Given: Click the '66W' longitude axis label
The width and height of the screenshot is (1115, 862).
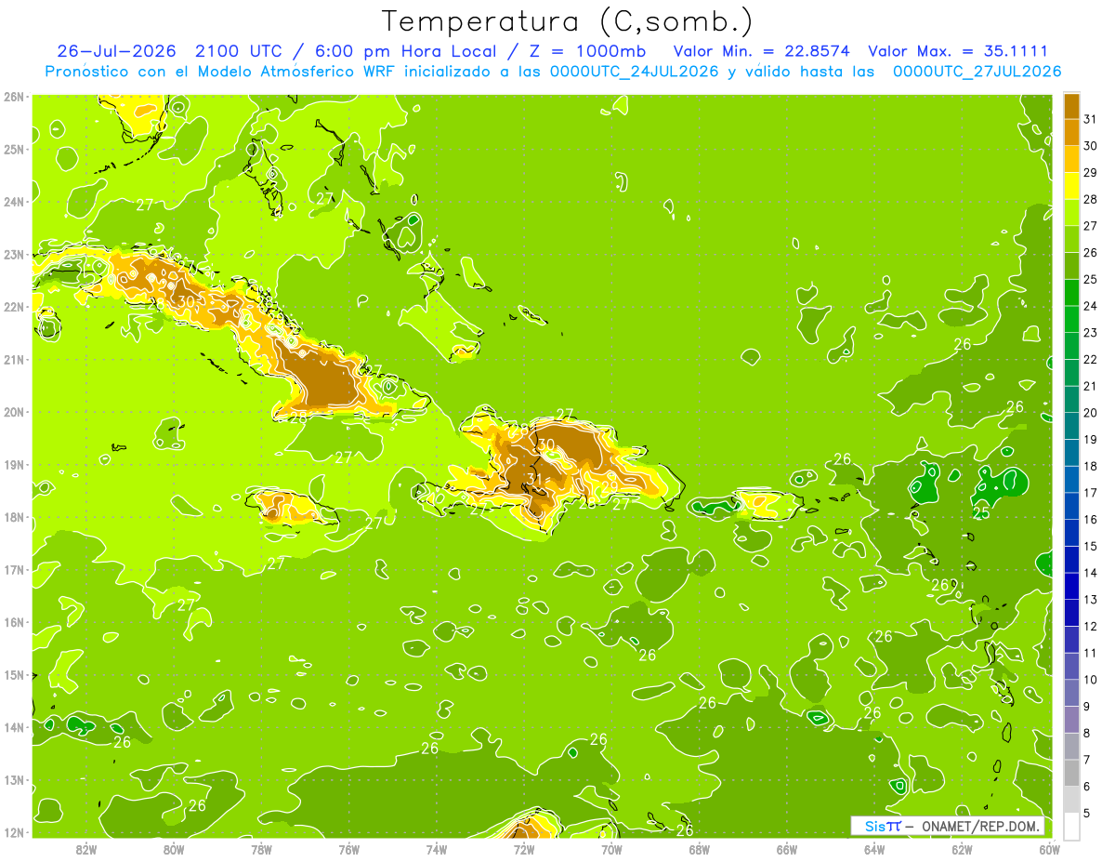Looking at the screenshot, I should tap(786, 849).
